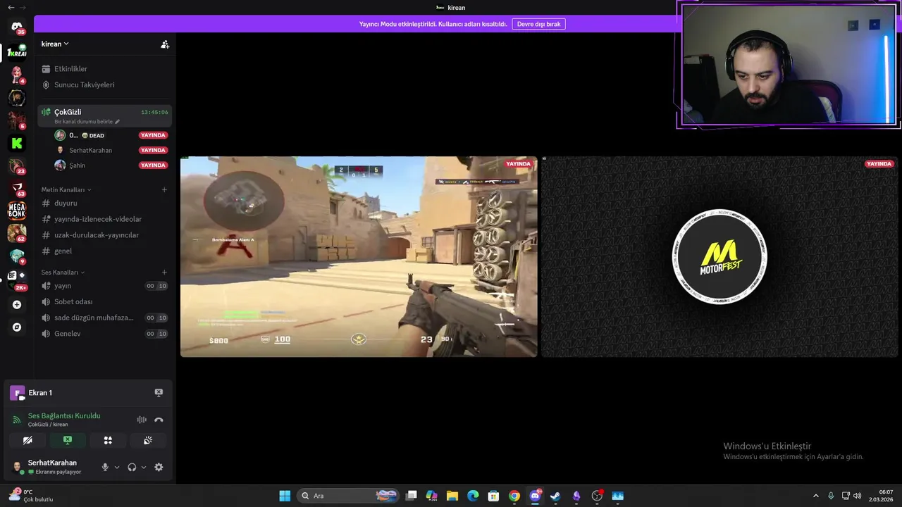Toggle the green screen share button
This screenshot has width=902, height=507.
tap(68, 440)
